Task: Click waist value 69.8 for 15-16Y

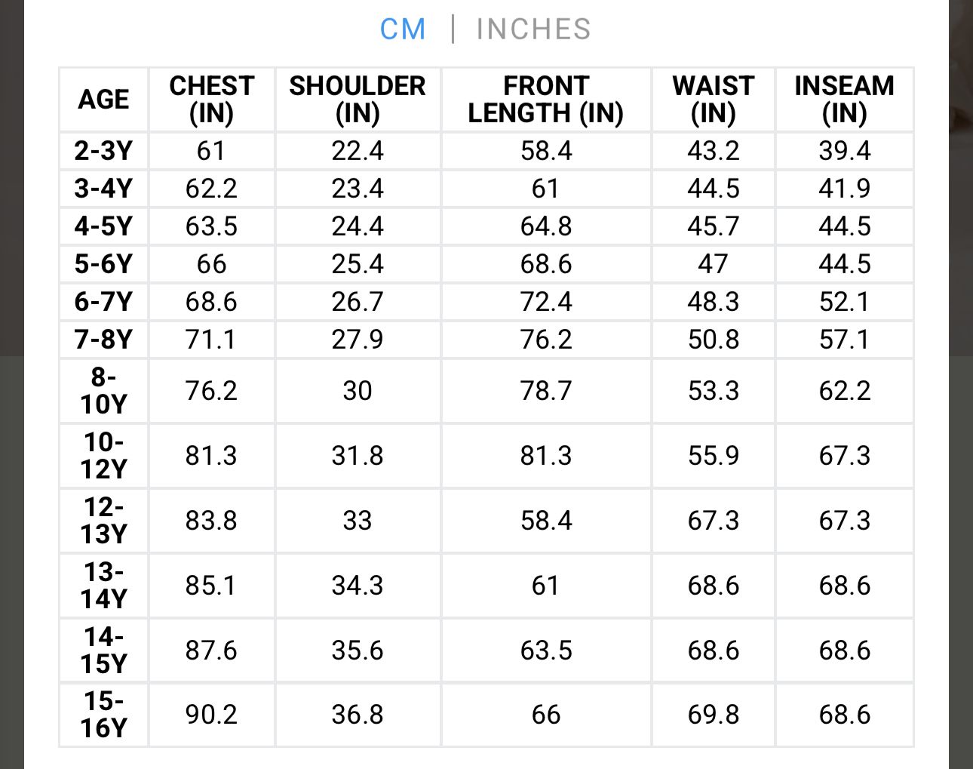Action: [x=714, y=715]
